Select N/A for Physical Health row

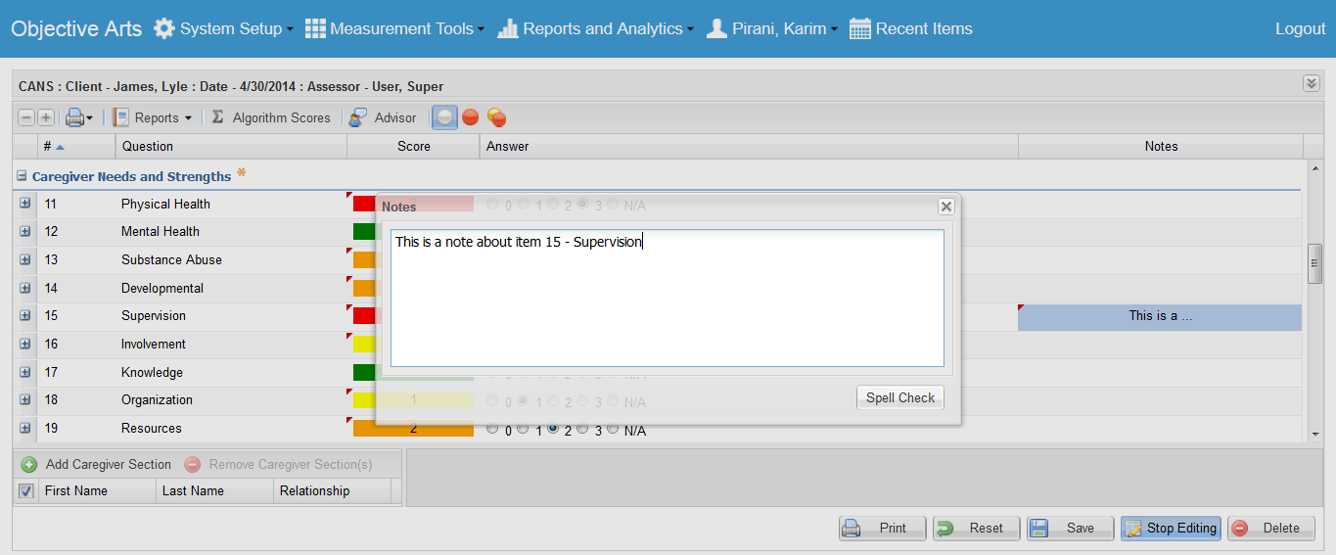[x=613, y=205]
